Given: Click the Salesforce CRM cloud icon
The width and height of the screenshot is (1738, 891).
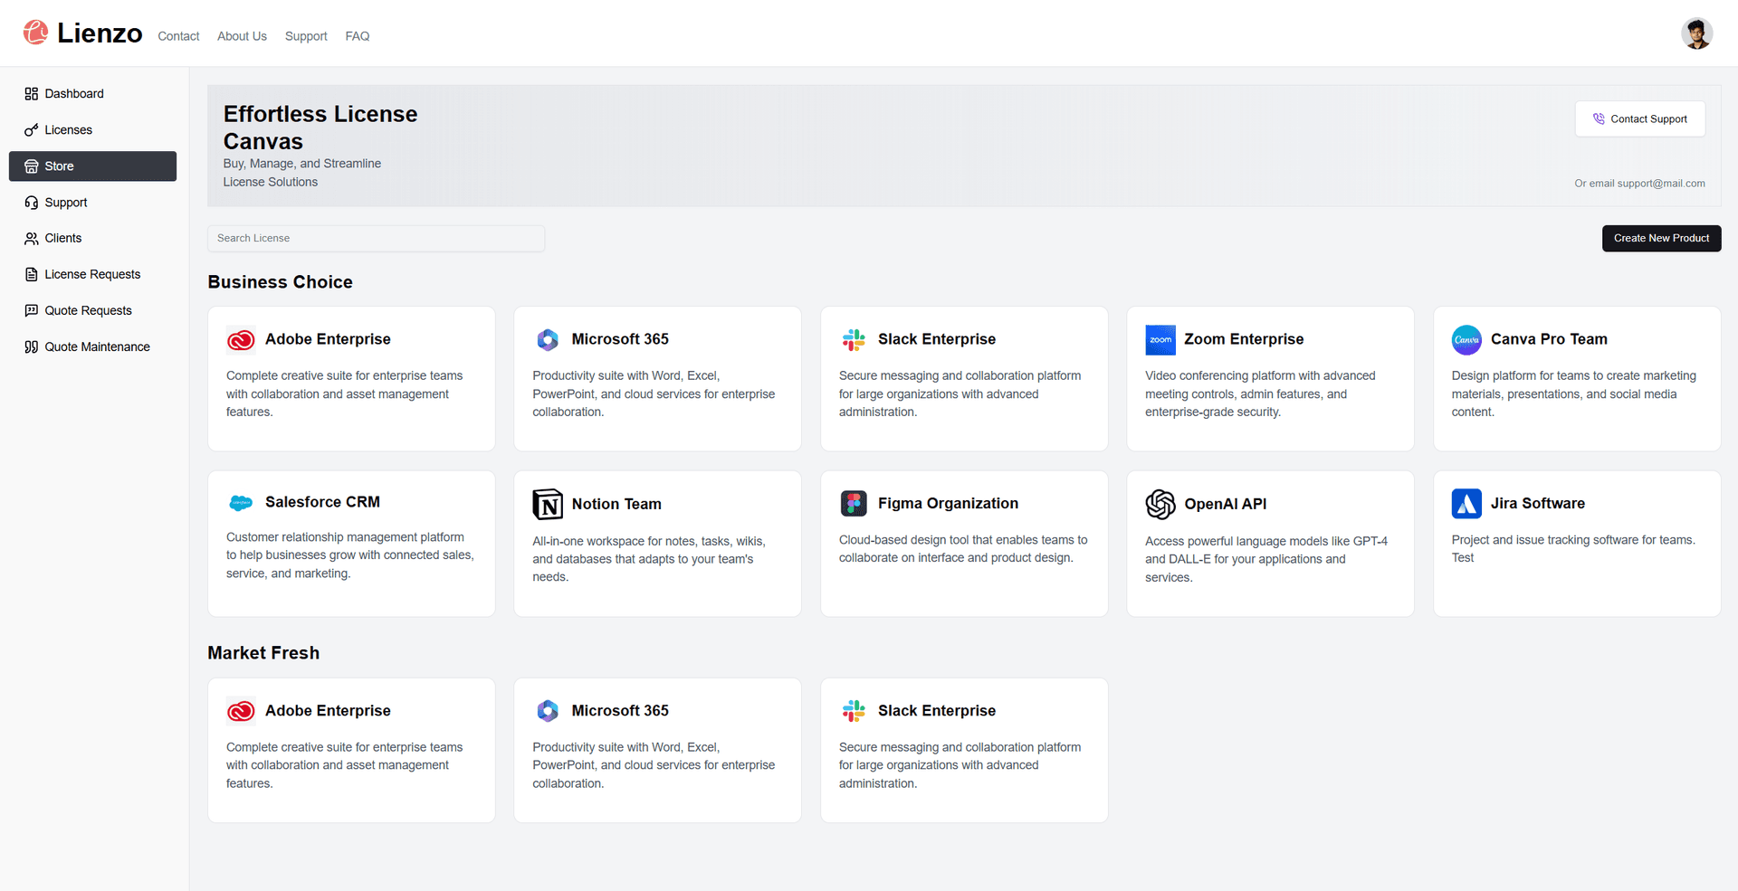Looking at the screenshot, I should click(241, 502).
